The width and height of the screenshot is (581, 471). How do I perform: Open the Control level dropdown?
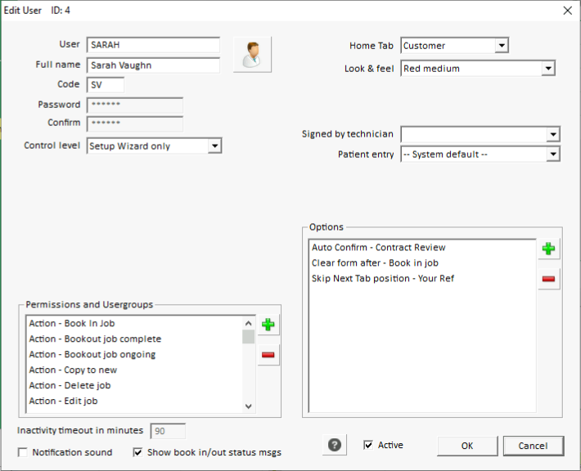(x=214, y=146)
